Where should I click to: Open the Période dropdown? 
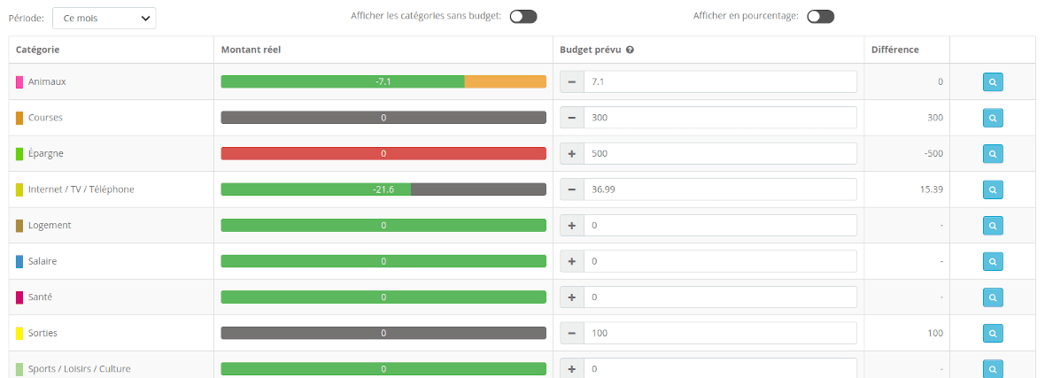(104, 18)
